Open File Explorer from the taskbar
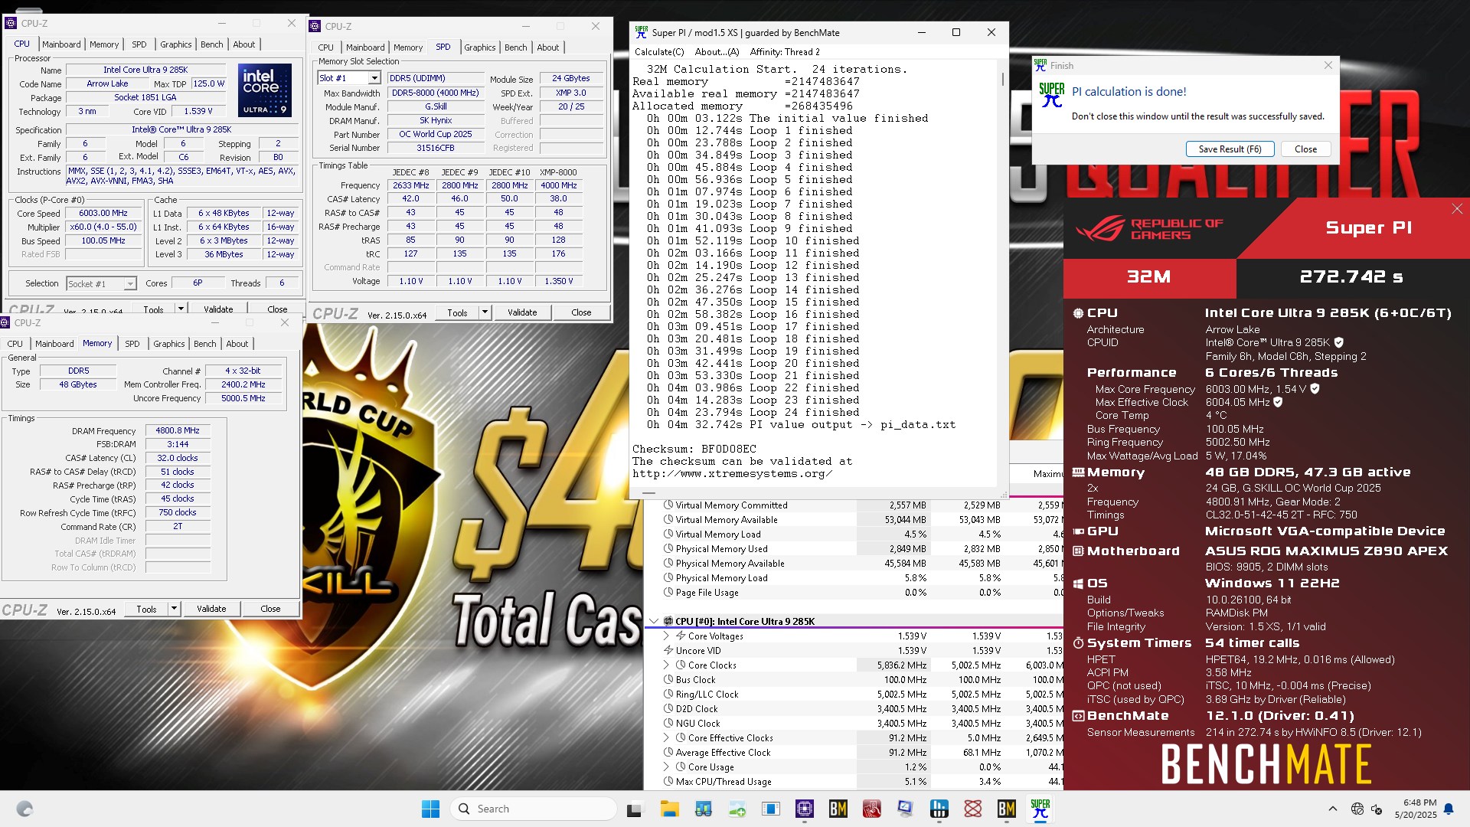Screen dimensions: 1470x827 [x=670, y=809]
